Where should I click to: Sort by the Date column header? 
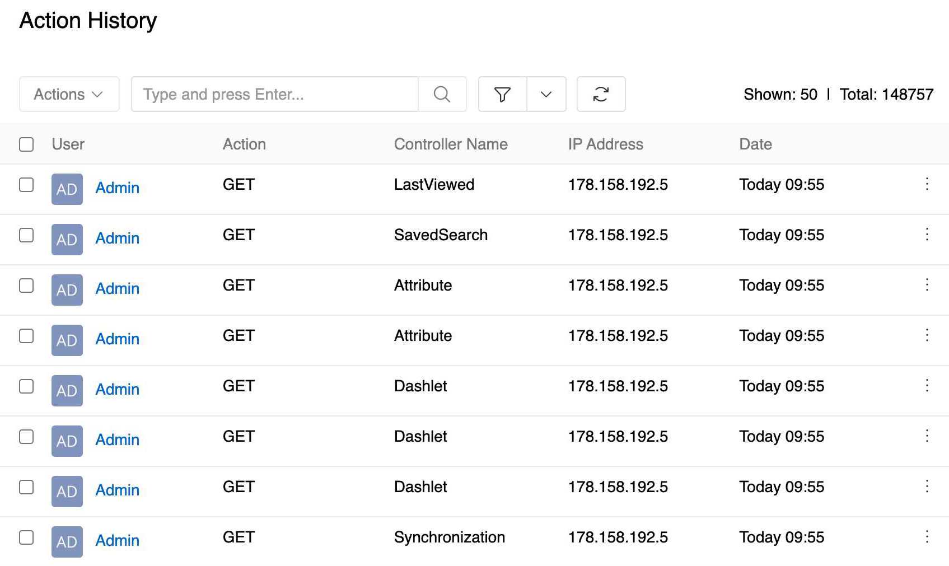[755, 144]
